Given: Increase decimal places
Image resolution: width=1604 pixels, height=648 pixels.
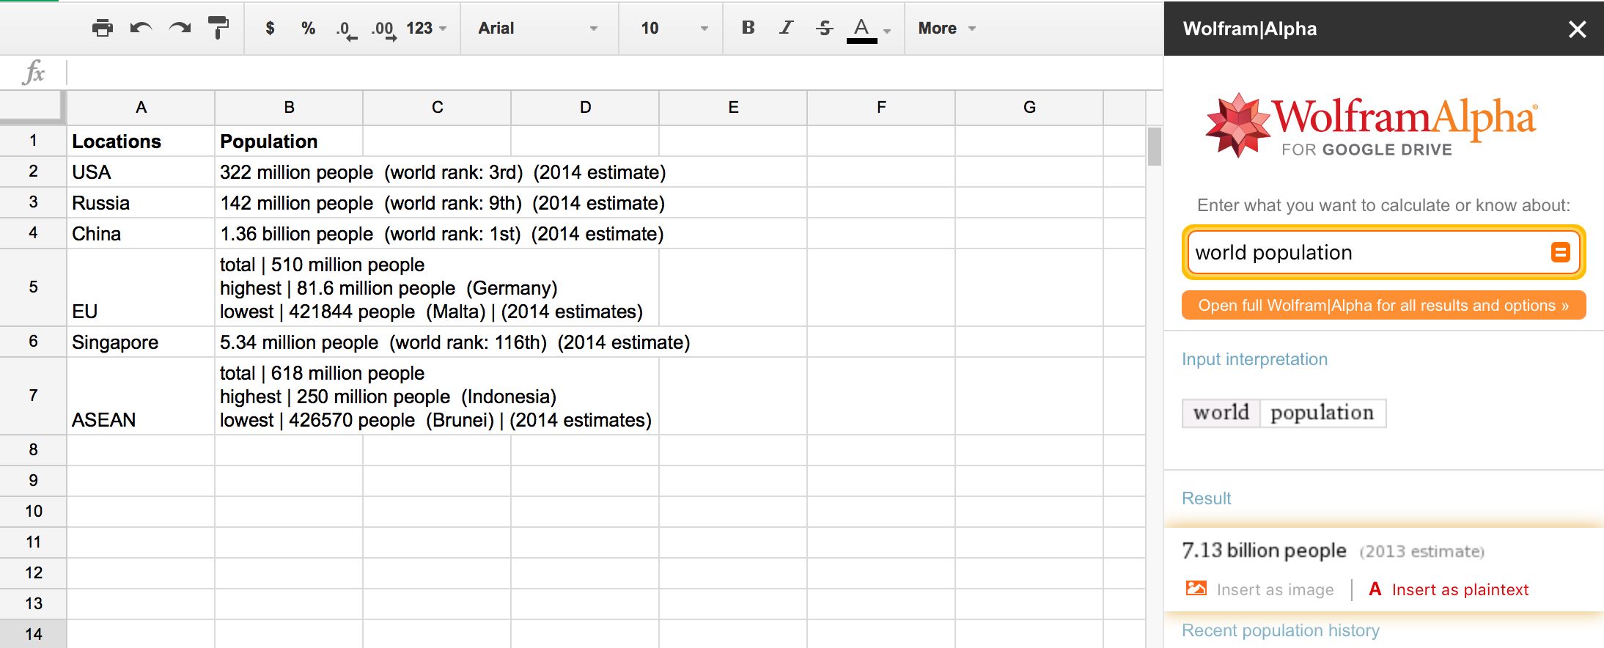Looking at the screenshot, I should (x=383, y=30).
